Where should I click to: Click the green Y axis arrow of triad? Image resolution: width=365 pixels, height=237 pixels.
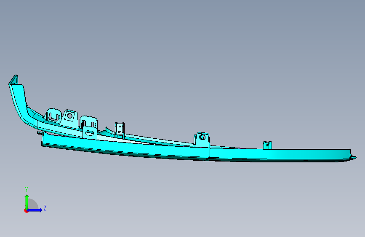point(27,202)
